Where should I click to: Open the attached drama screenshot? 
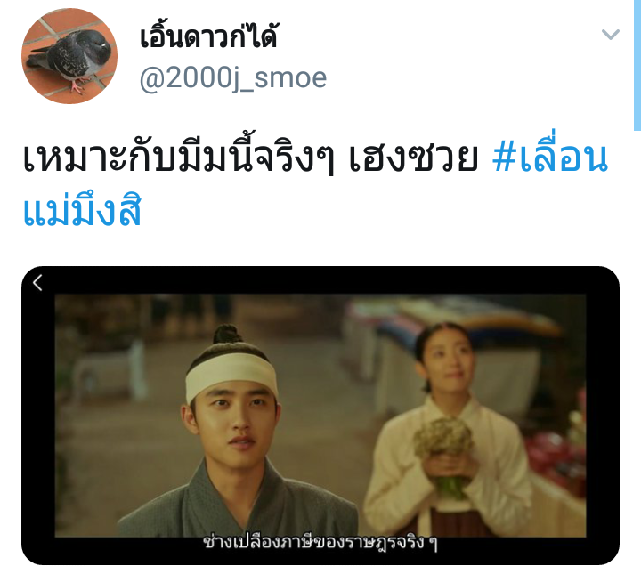(320, 416)
